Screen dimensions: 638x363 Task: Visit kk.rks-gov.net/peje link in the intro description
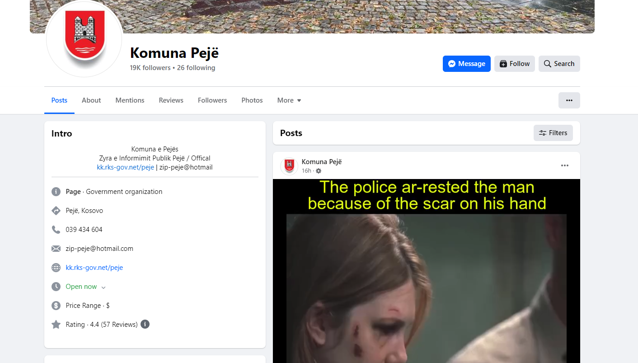pyautogui.click(x=126, y=167)
